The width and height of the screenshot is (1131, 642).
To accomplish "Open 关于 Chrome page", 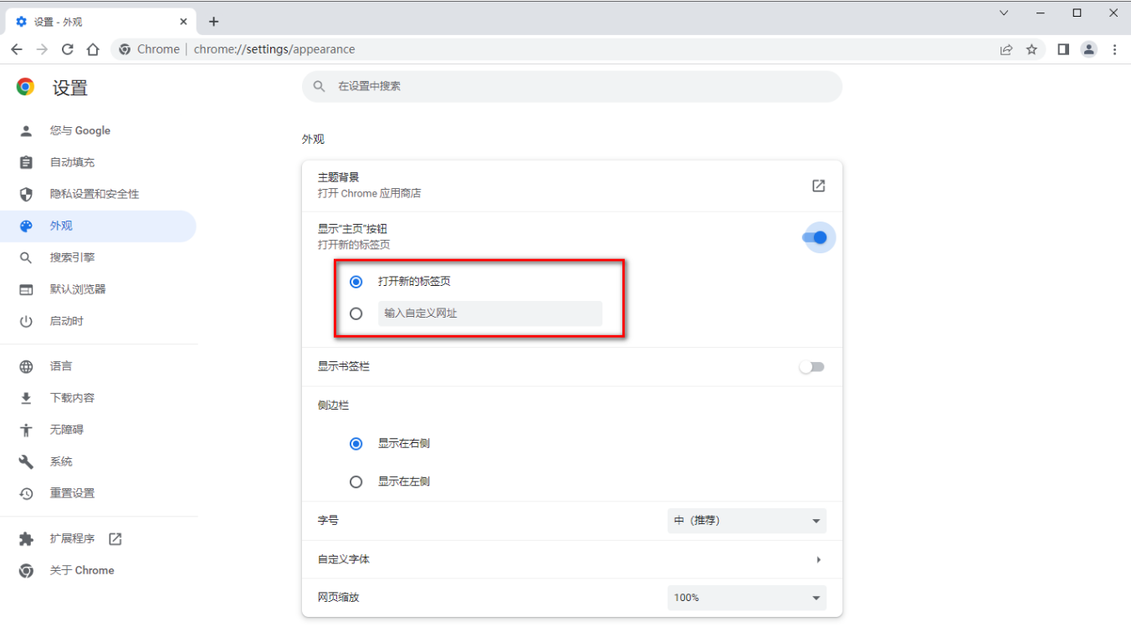I will (98, 570).
